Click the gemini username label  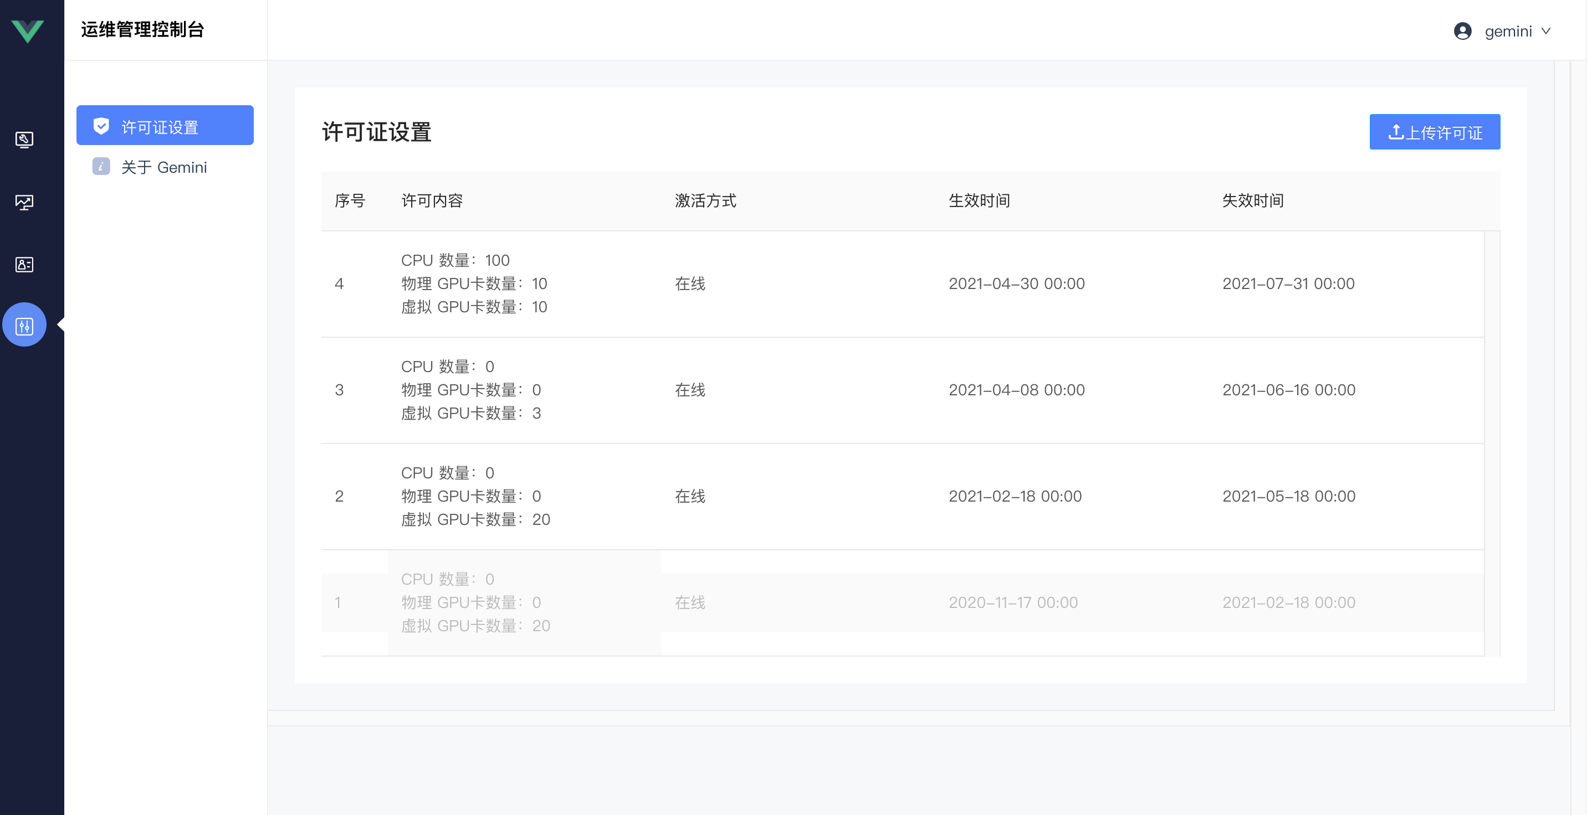tap(1508, 32)
